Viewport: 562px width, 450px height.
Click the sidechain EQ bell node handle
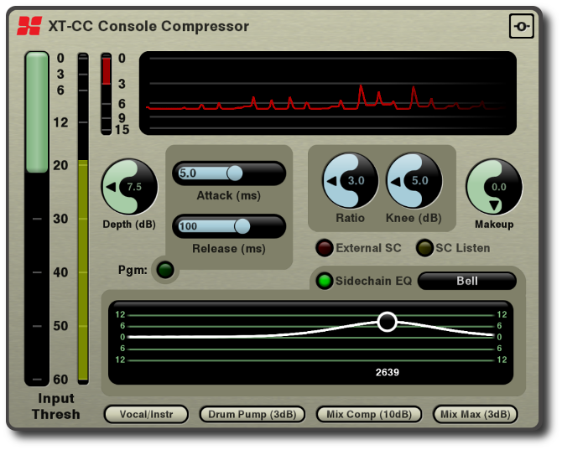[x=387, y=322]
